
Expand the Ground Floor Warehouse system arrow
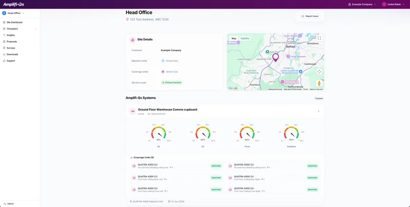(x=318, y=111)
